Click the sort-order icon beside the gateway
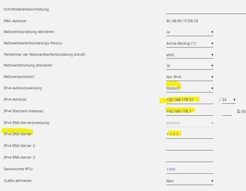The height and width of the screenshot is (191, 246). 239,111
